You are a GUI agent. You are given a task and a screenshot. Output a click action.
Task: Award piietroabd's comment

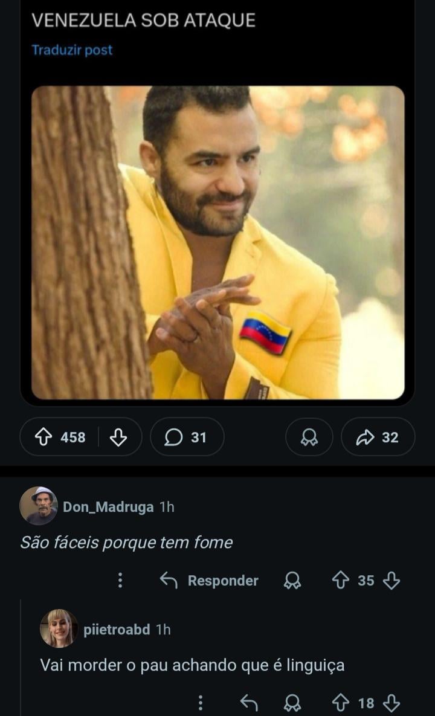292,703
